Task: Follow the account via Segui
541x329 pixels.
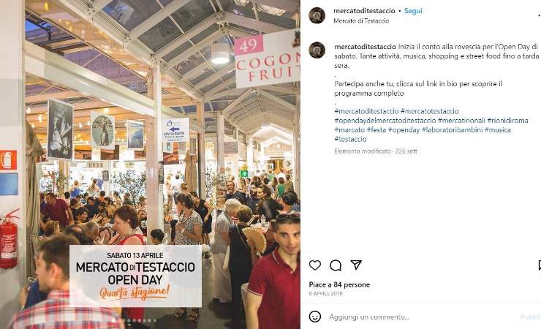Action: (x=413, y=11)
